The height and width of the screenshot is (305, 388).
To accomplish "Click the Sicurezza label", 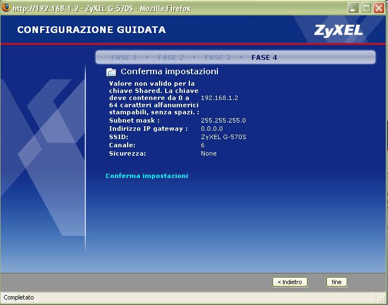I will pyautogui.click(x=128, y=153).
